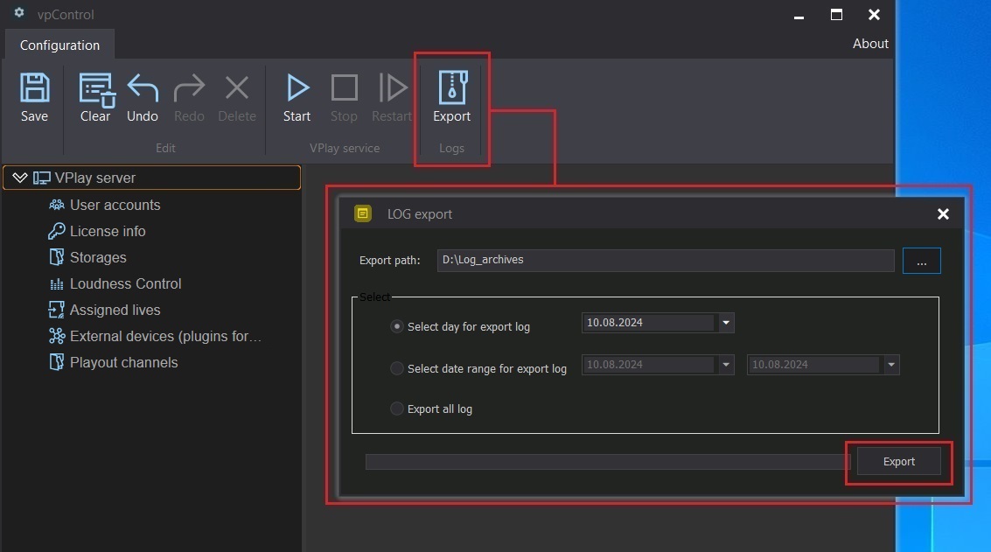Open Loudness Control settings
Image resolution: width=991 pixels, height=552 pixels.
tap(125, 283)
